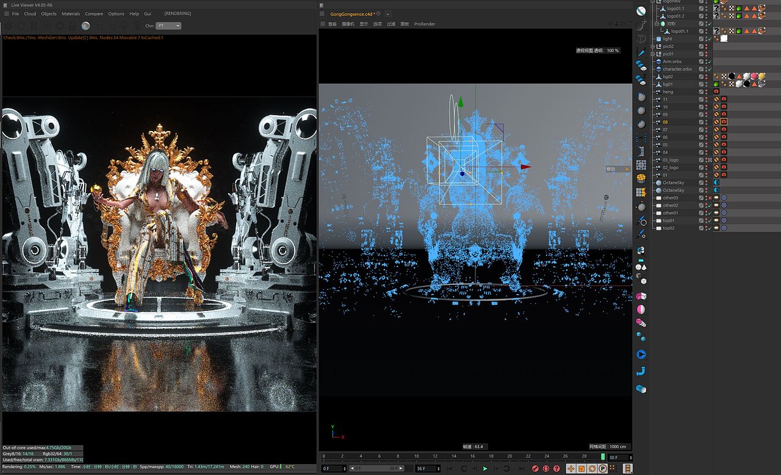
Task: Open the film-strip timeline layout icon
Action: point(628,468)
